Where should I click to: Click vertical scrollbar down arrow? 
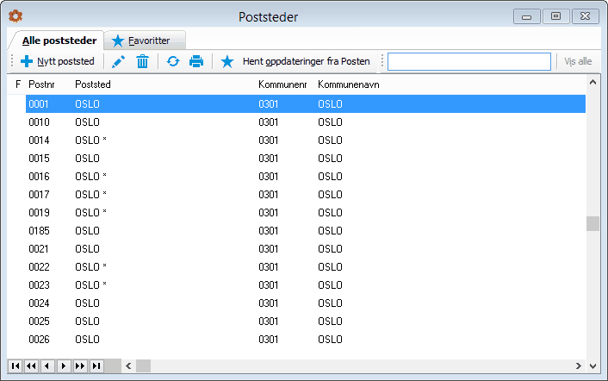pyautogui.click(x=592, y=365)
